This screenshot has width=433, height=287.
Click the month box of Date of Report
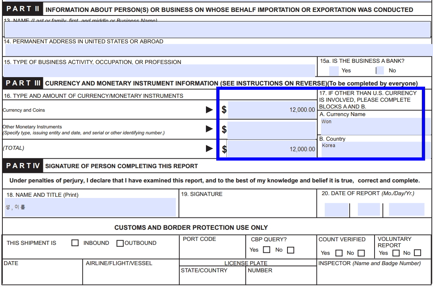click(x=337, y=209)
